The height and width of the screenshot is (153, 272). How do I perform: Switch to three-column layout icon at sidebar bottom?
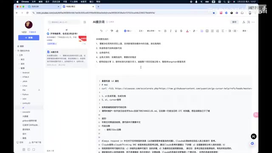[x=24, y=150]
